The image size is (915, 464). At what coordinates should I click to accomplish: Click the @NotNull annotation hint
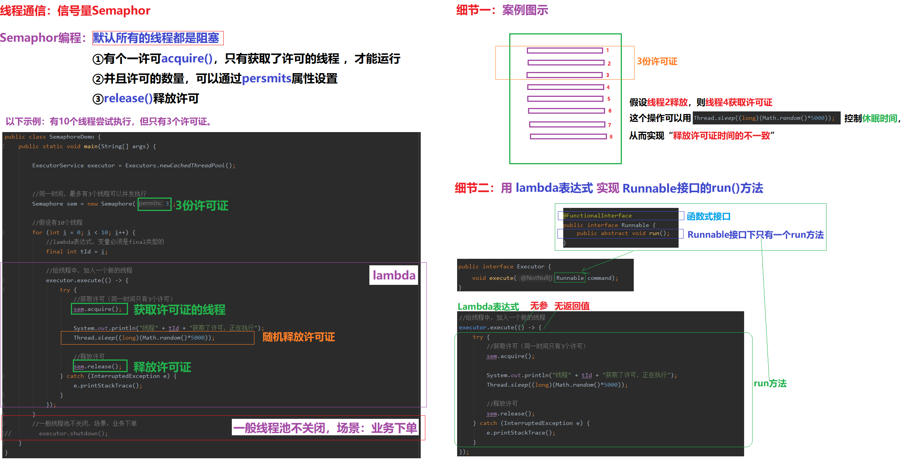click(x=536, y=278)
